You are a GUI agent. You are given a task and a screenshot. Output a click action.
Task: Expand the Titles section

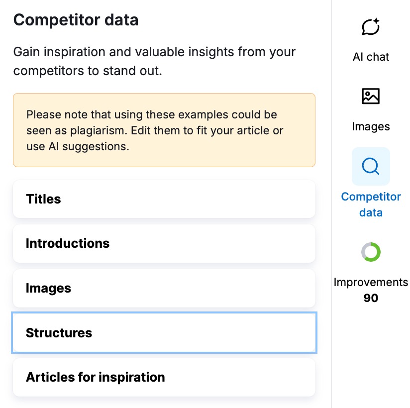pyautogui.click(x=164, y=199)
